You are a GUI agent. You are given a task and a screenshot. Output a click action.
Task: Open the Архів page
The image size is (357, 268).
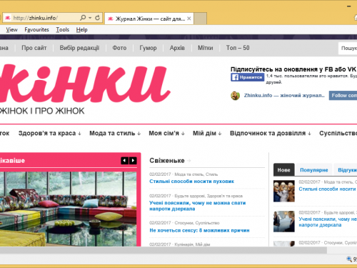177,48
